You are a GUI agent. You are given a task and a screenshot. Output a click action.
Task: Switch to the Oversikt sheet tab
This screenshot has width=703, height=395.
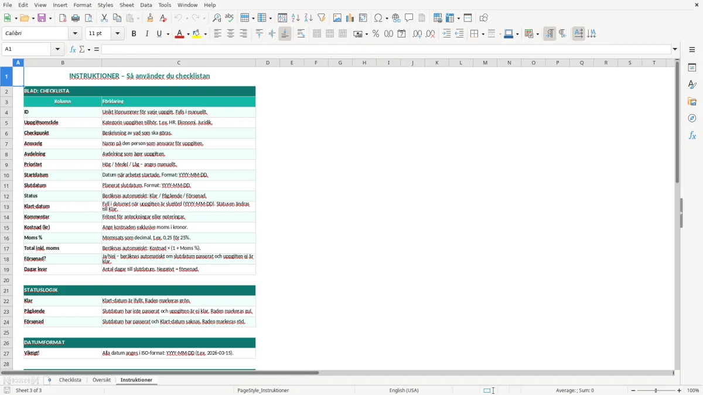[101, 380]
